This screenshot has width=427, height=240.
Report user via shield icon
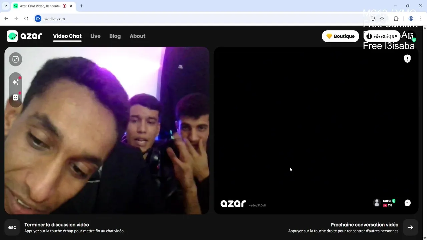click(407, 59)
